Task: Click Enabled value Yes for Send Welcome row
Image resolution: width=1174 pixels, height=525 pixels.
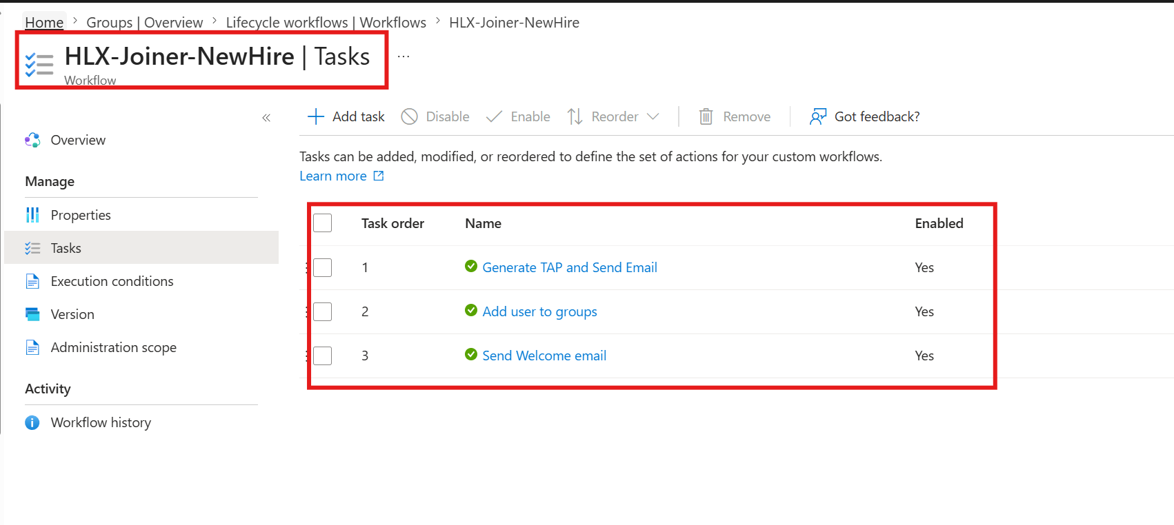Action: (x=924, y=356)
